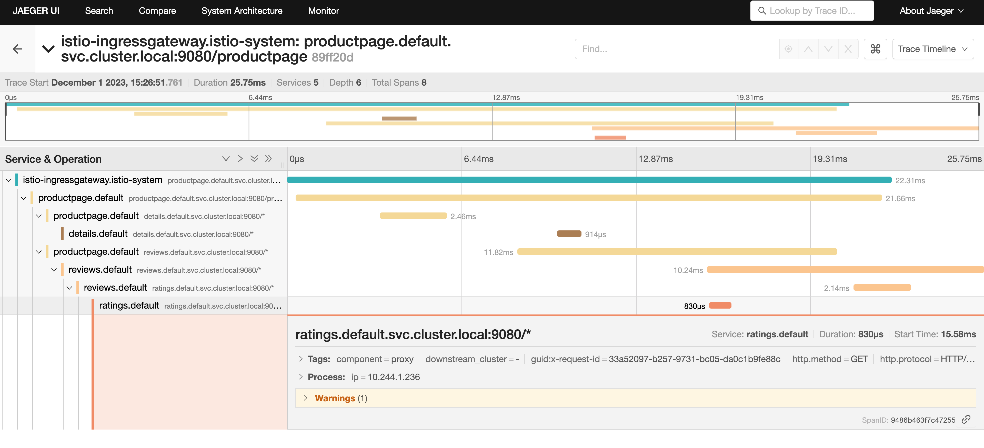
Task: Collapse one level with right chevron
Action: [x=240, y=158]
